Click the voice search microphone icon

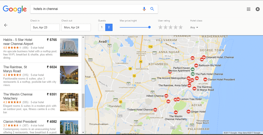(x=144, y=9)
